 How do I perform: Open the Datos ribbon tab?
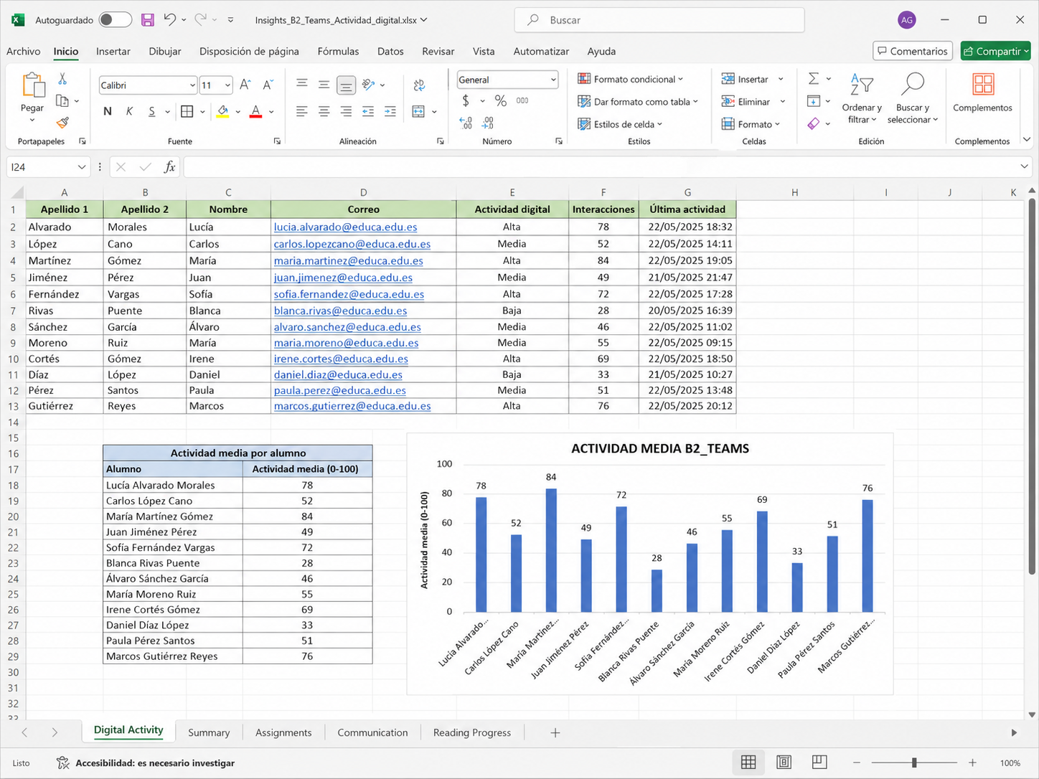(x=390, y=52)
